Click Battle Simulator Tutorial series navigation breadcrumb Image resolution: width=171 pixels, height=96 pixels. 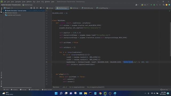(x=11, y=5)
